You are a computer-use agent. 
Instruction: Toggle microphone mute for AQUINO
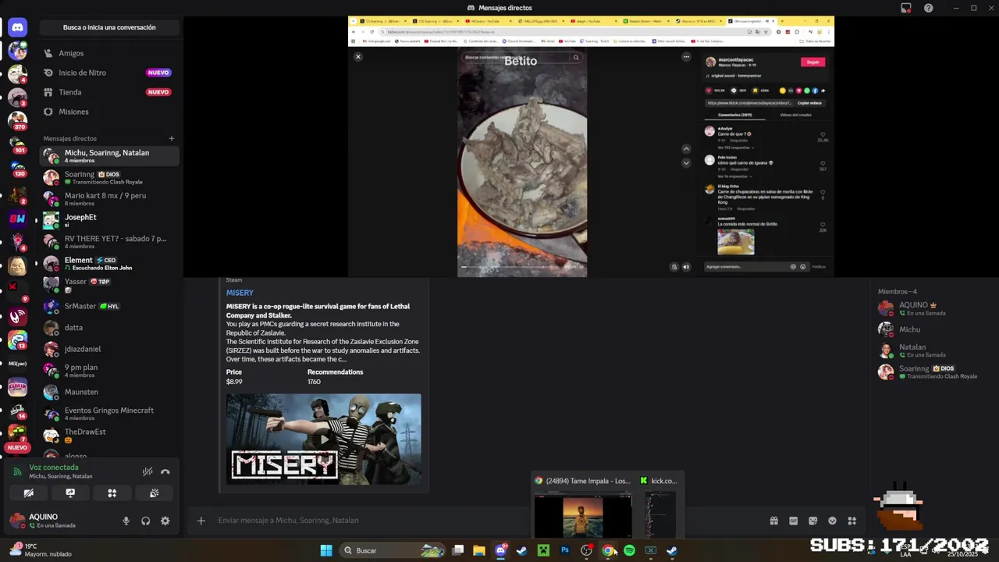(126, 521)
